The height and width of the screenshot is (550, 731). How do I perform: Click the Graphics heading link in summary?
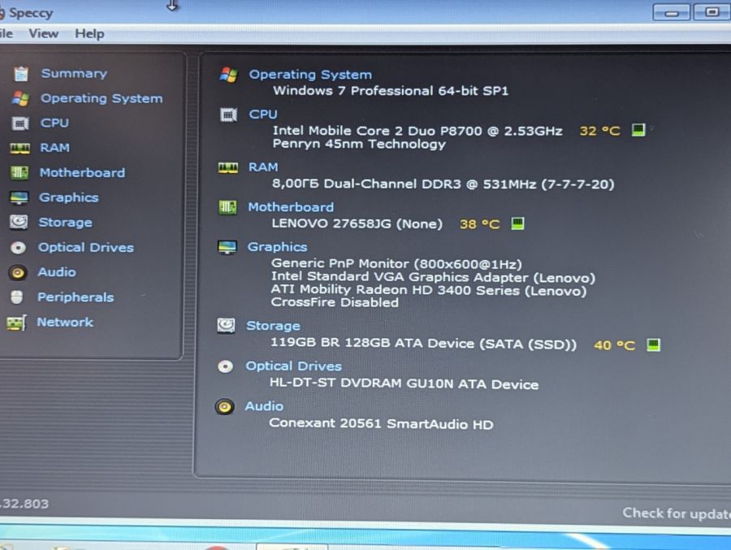[x=277, y=247]
